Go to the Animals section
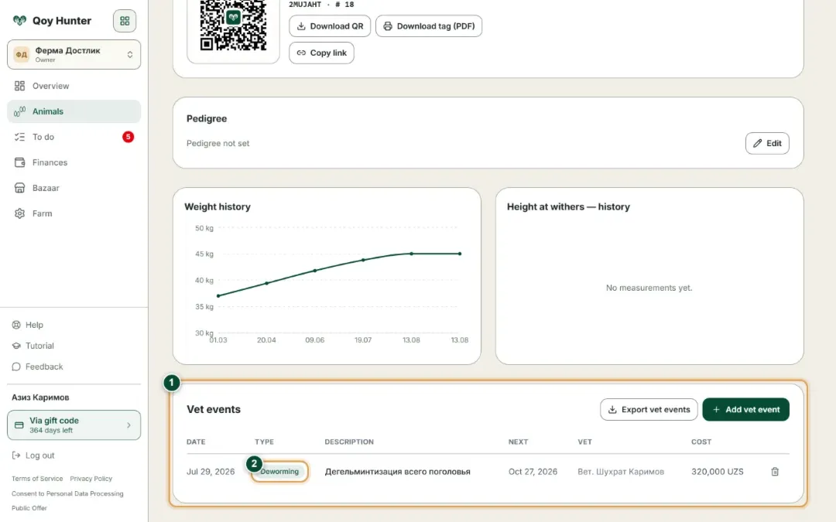836x522 pixels. 74,111
